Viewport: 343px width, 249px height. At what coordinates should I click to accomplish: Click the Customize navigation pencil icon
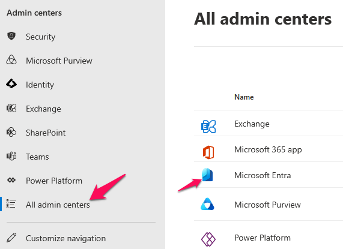(11, 238)
